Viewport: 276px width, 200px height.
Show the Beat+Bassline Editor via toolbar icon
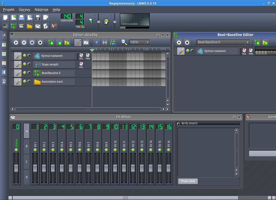point(13,26)
